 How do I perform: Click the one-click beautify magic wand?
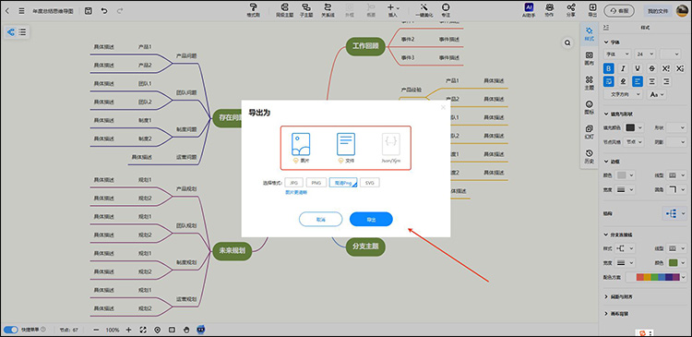[x=424, y=10]
